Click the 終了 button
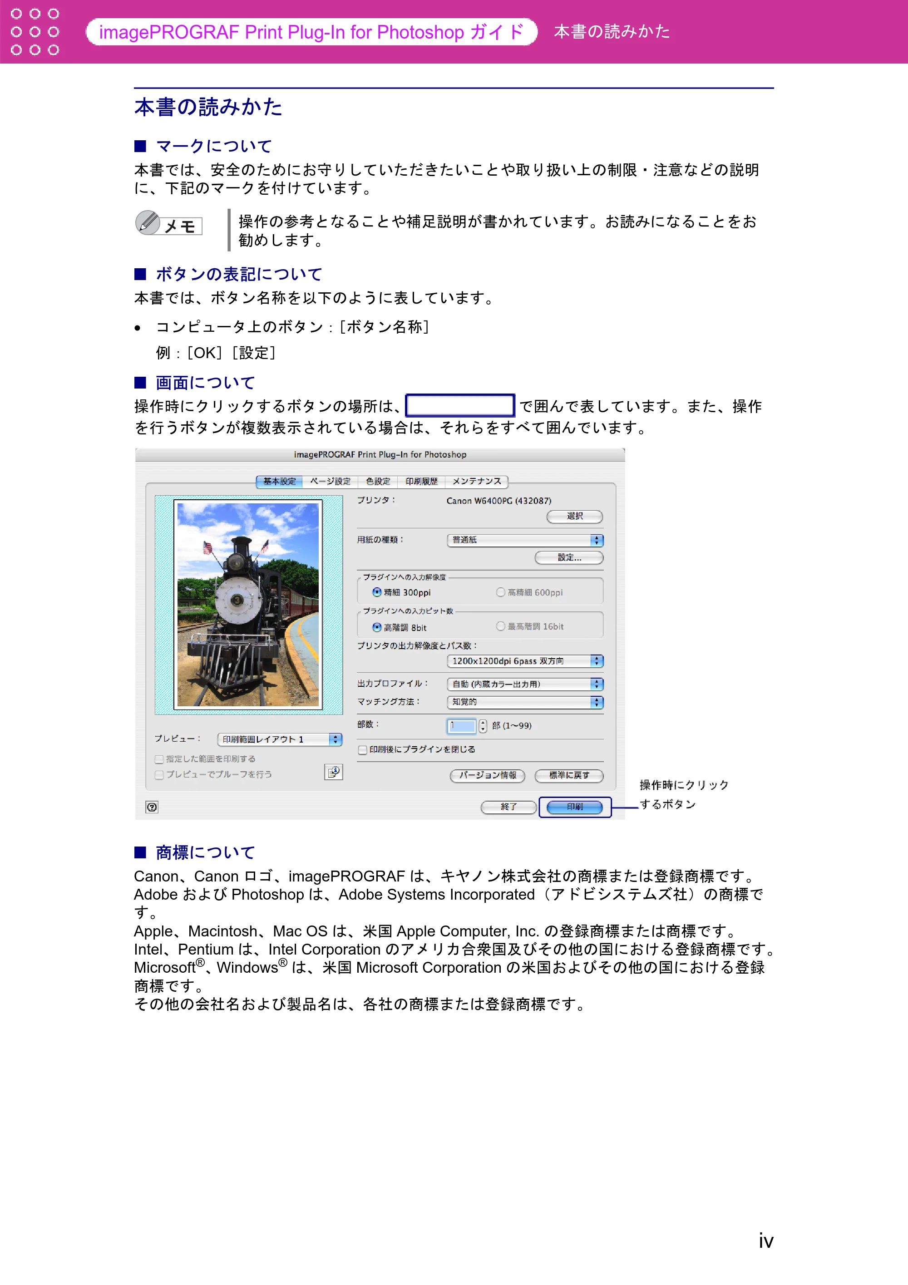This screenshot has height=1285, width=908. coord(508,807)
